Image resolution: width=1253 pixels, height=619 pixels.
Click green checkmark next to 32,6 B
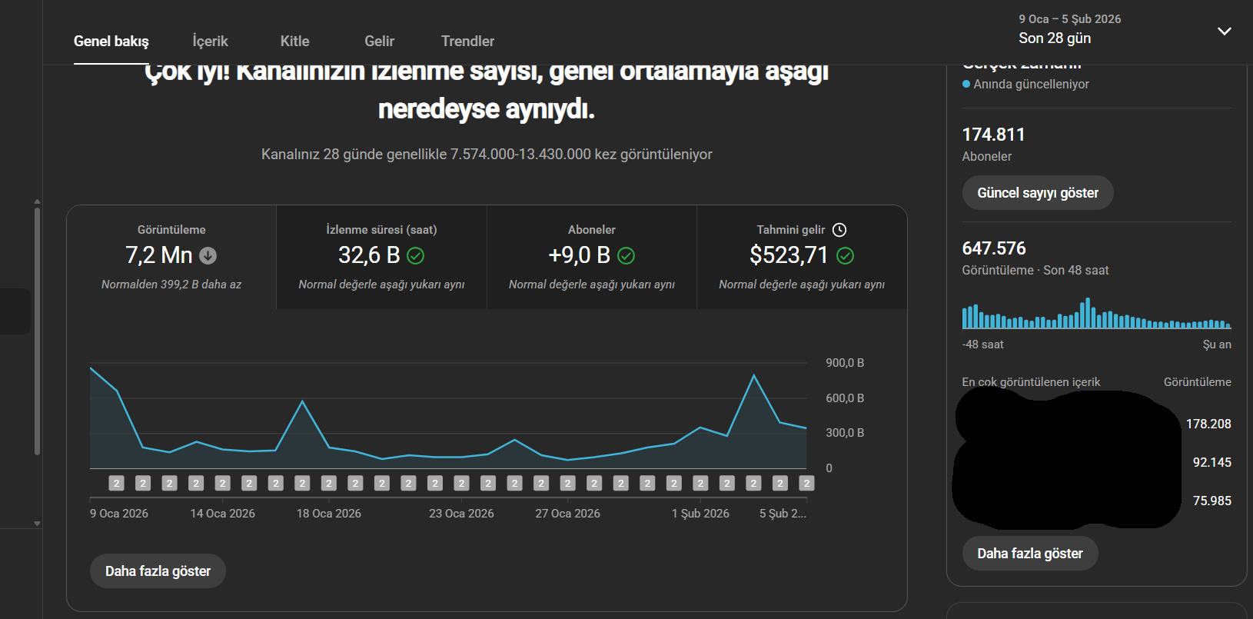click(x=416, y=255)
